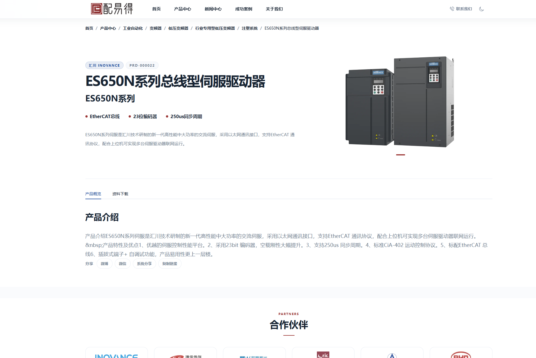536x358 pixels.
Task: Click the ES650N系列 subtitle text
Action: (110, 98)
